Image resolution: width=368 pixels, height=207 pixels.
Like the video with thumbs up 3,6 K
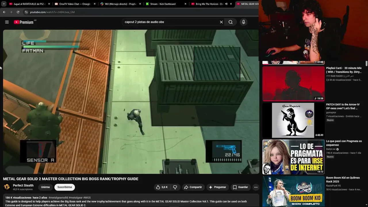pyautogui.click(x=162, y=187)
